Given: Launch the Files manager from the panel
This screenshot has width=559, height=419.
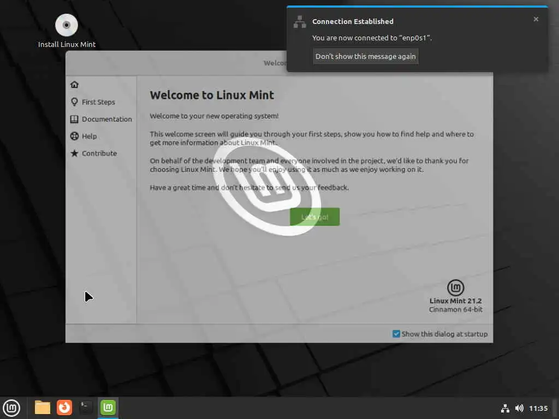Looking at the screenshot, I should [x=43, y=407].
